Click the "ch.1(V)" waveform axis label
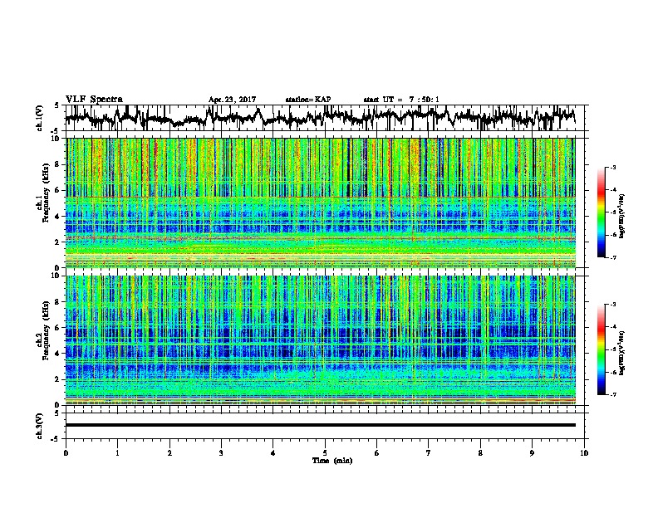Screen dimensions: 658x508 pos(39,118)
